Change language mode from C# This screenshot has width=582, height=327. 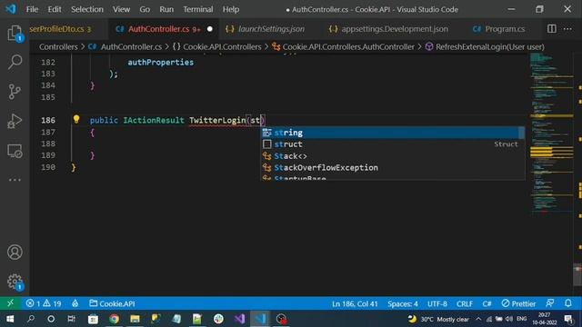[x=487, y=303]
